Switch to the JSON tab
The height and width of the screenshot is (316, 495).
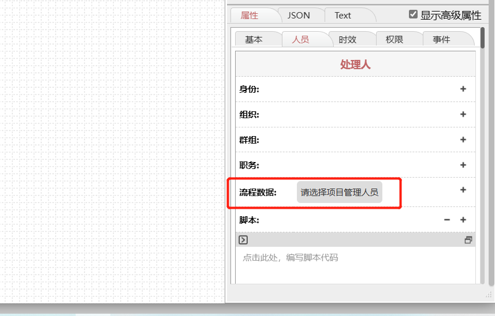(x=299, y=15)
